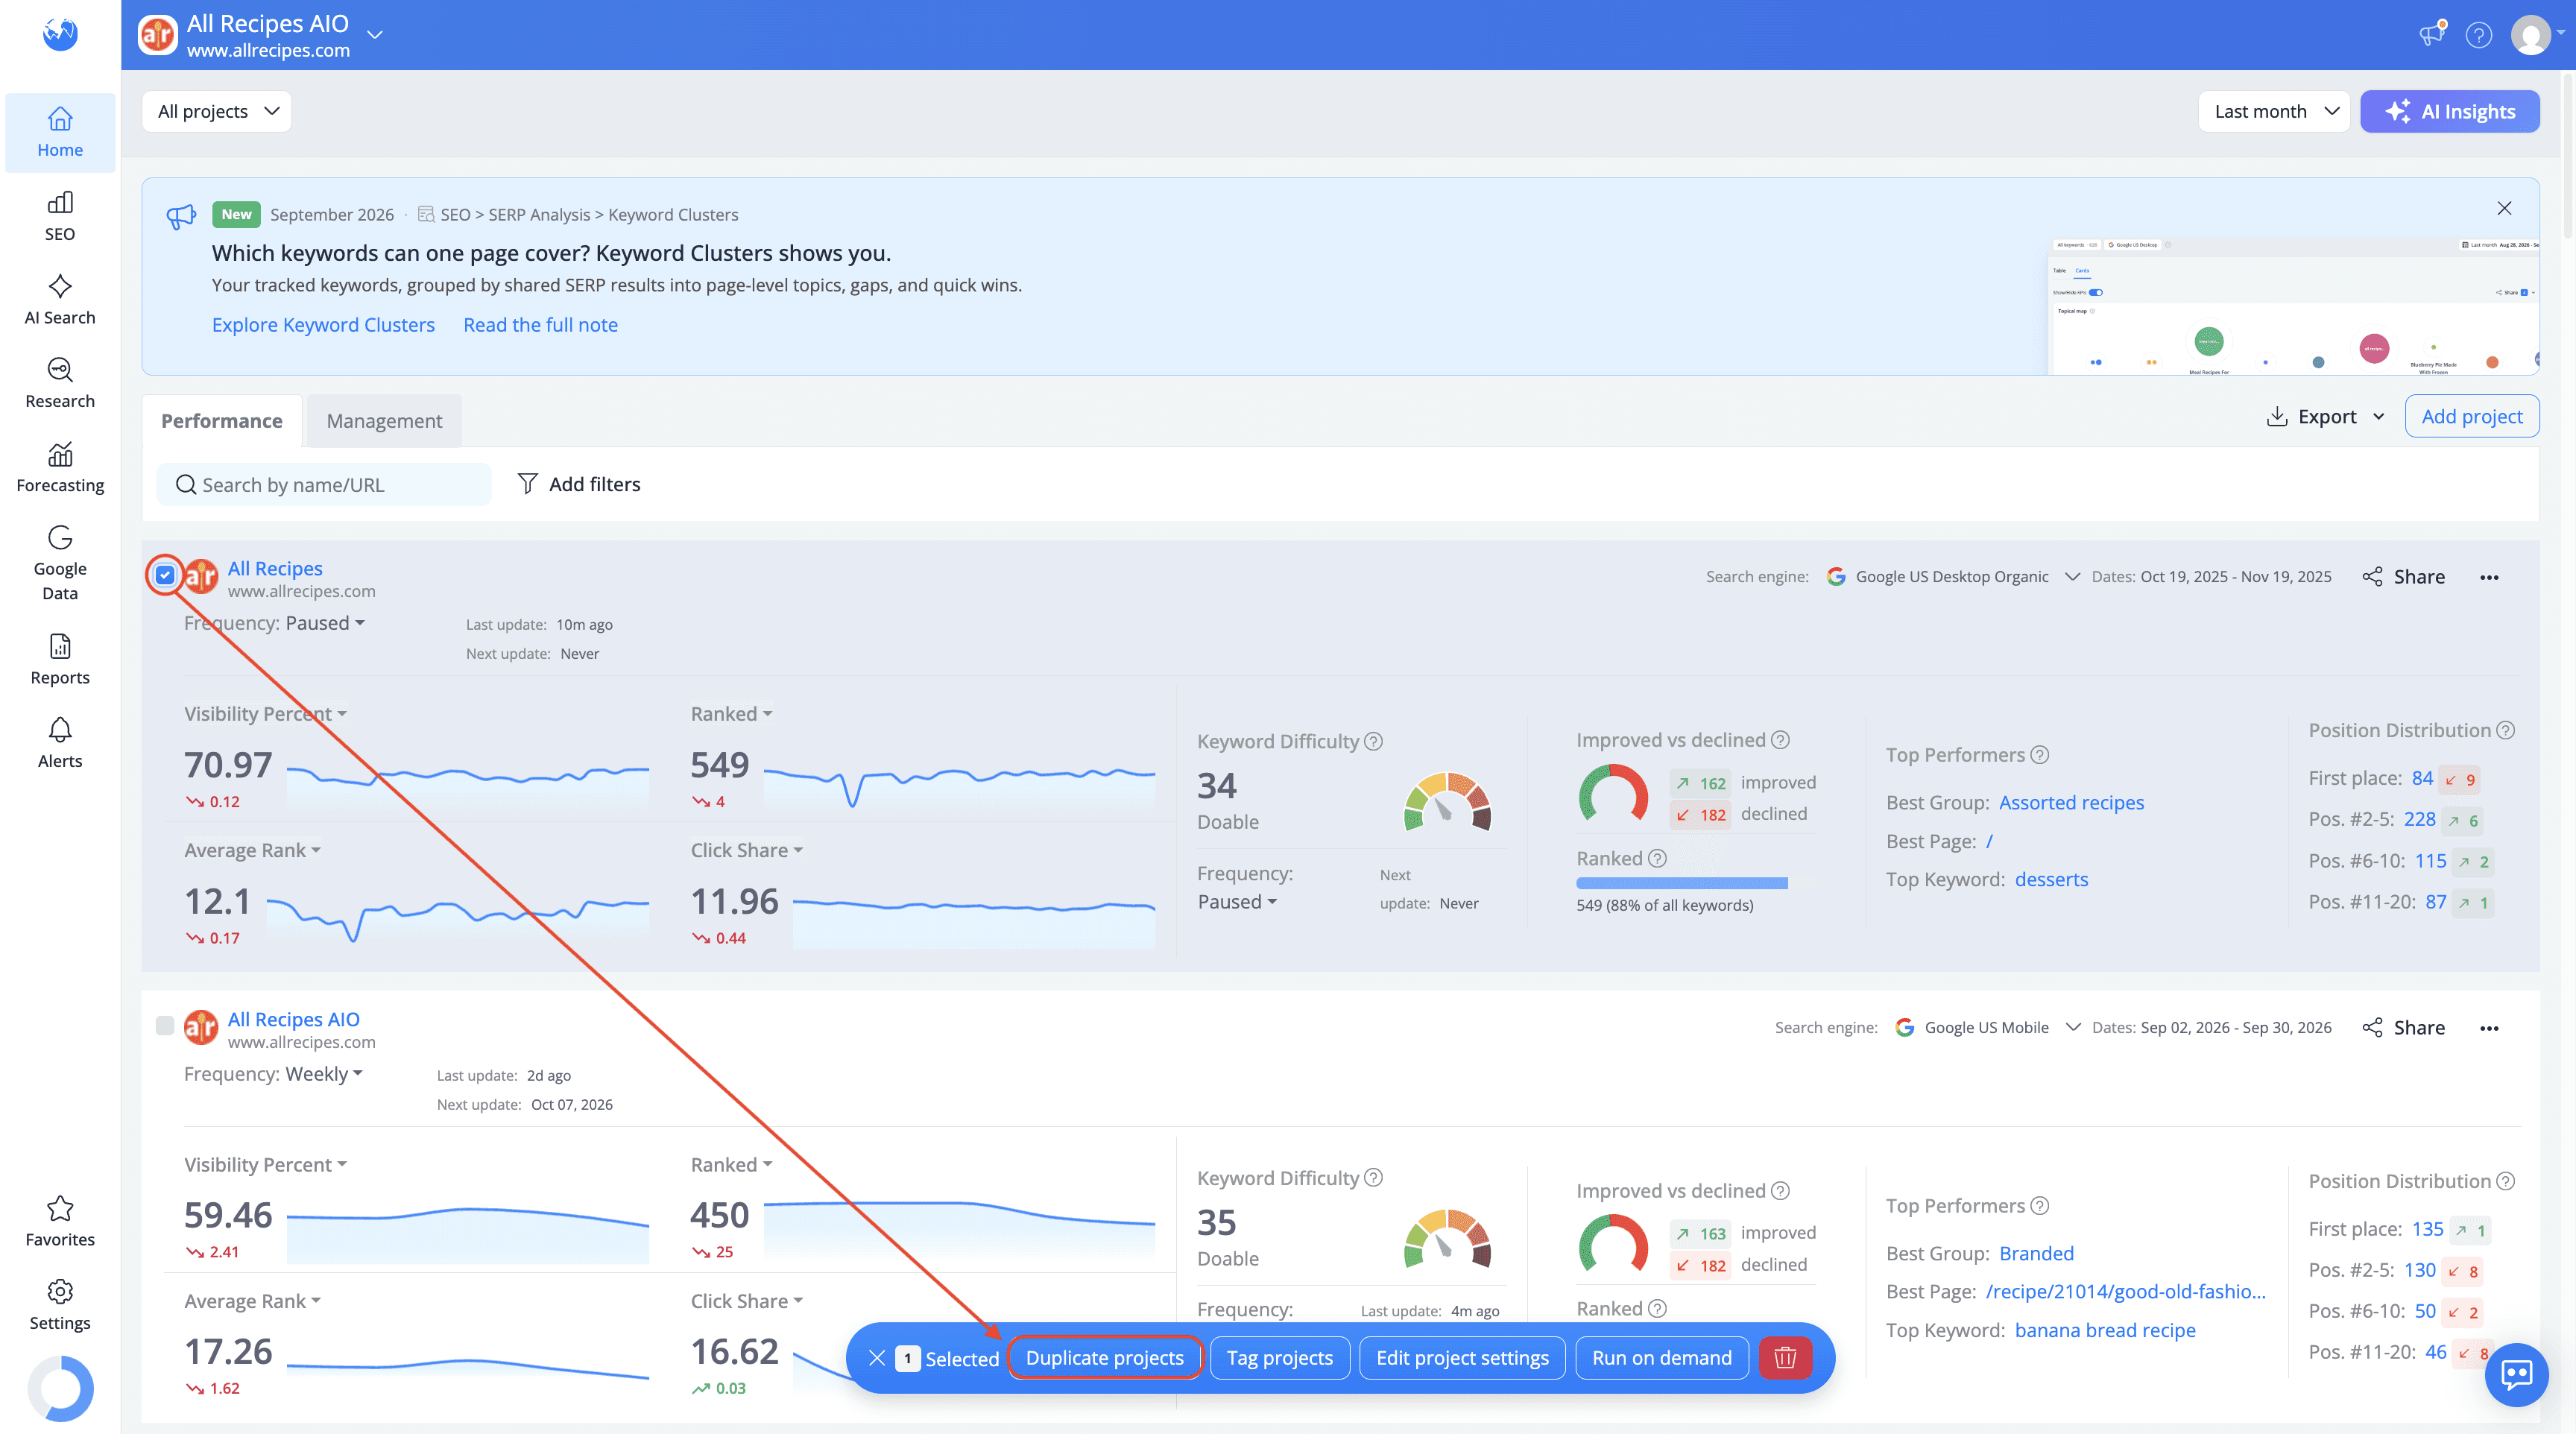
Task: Click Run on demand button
Action: 1662,1358
